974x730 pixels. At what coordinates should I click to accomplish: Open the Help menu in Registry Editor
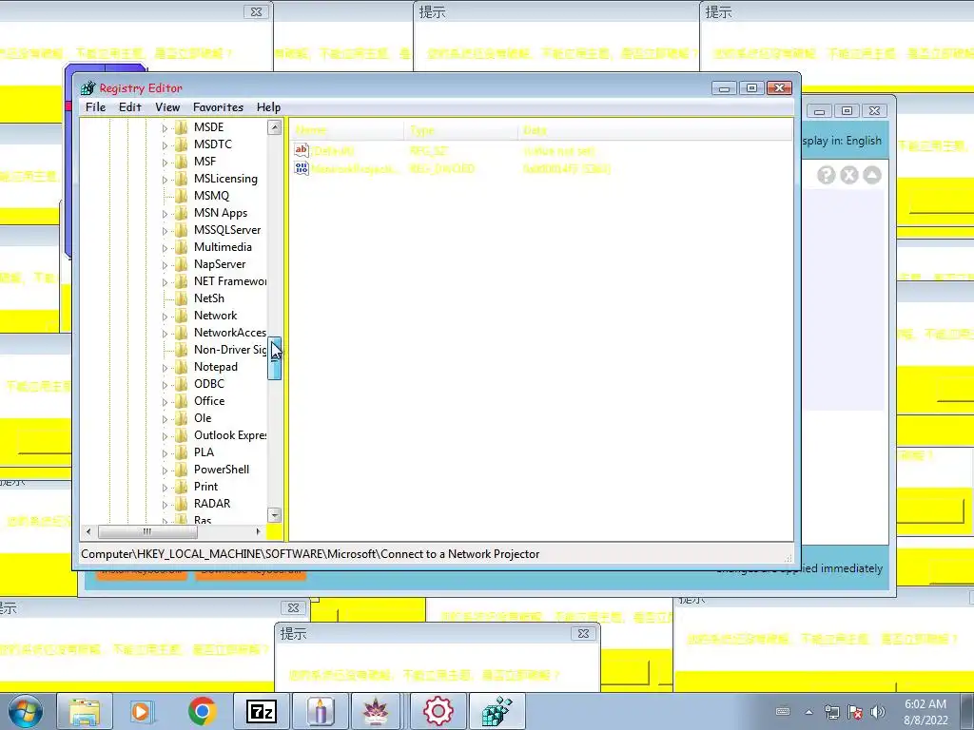click(268, 106)
